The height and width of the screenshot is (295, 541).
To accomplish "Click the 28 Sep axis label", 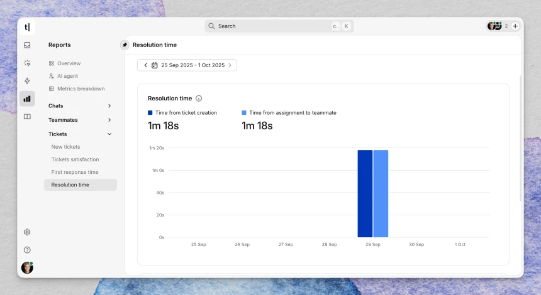I will [329, 244].
